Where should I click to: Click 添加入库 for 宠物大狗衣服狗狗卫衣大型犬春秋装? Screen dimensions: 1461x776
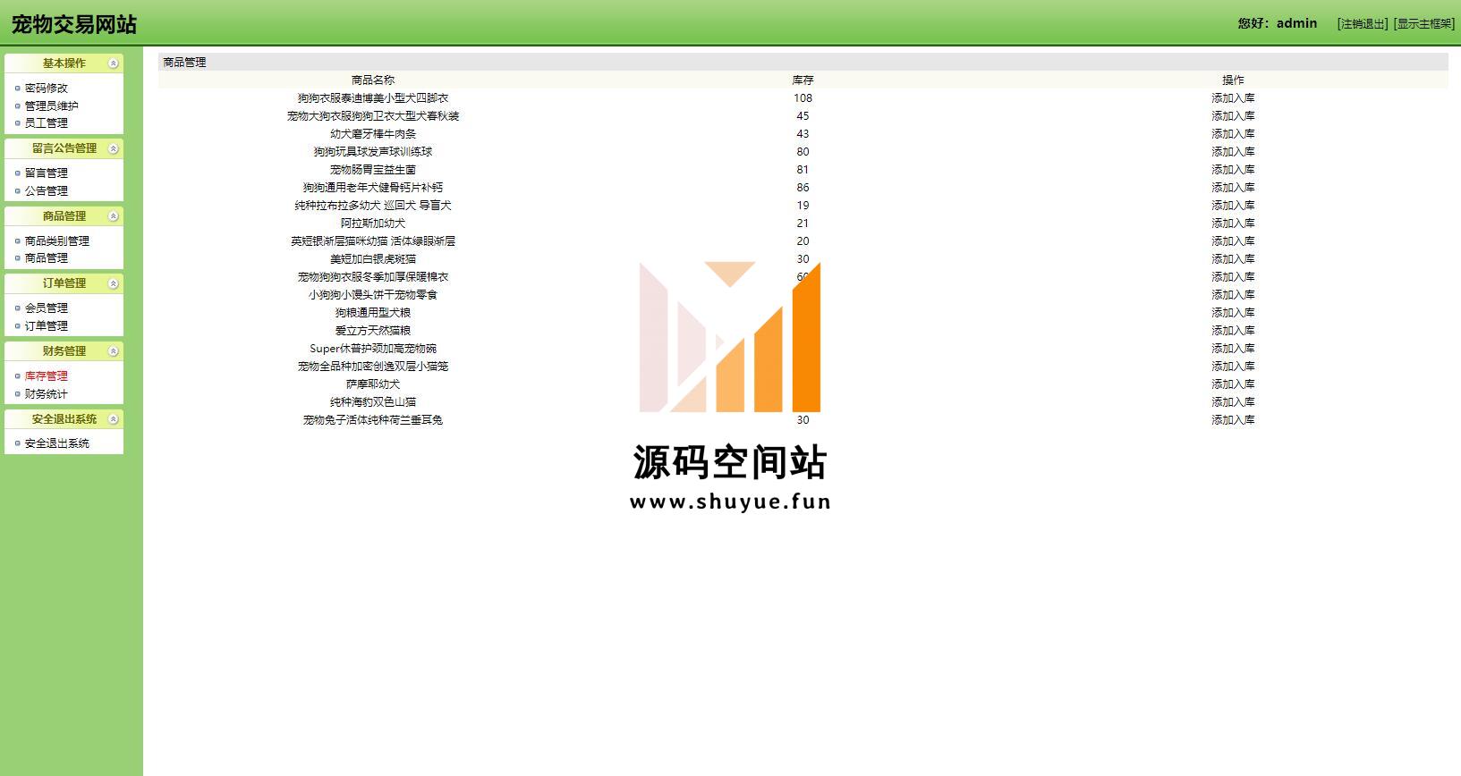click(1233, 116)
